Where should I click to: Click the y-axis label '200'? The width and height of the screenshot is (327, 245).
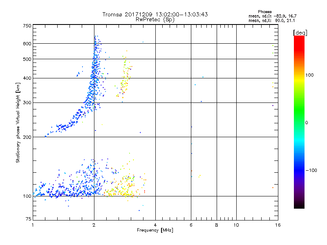pyautogui.click(x=27, y=137)
